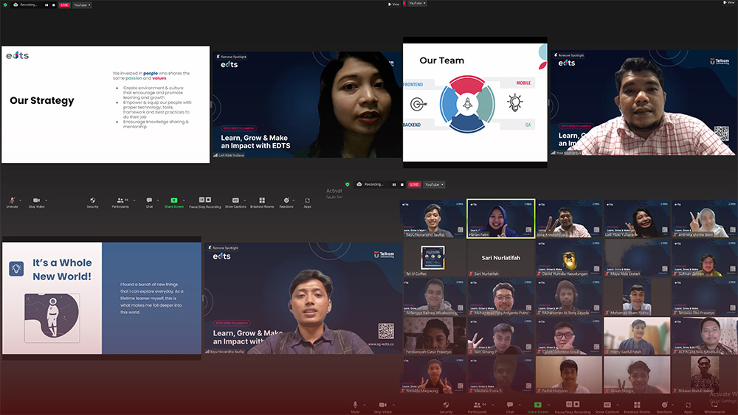The image size is (738, 415).
Task: Click Share Screen in the toolbar containing Whiteboards
Action: coord(537,404)
